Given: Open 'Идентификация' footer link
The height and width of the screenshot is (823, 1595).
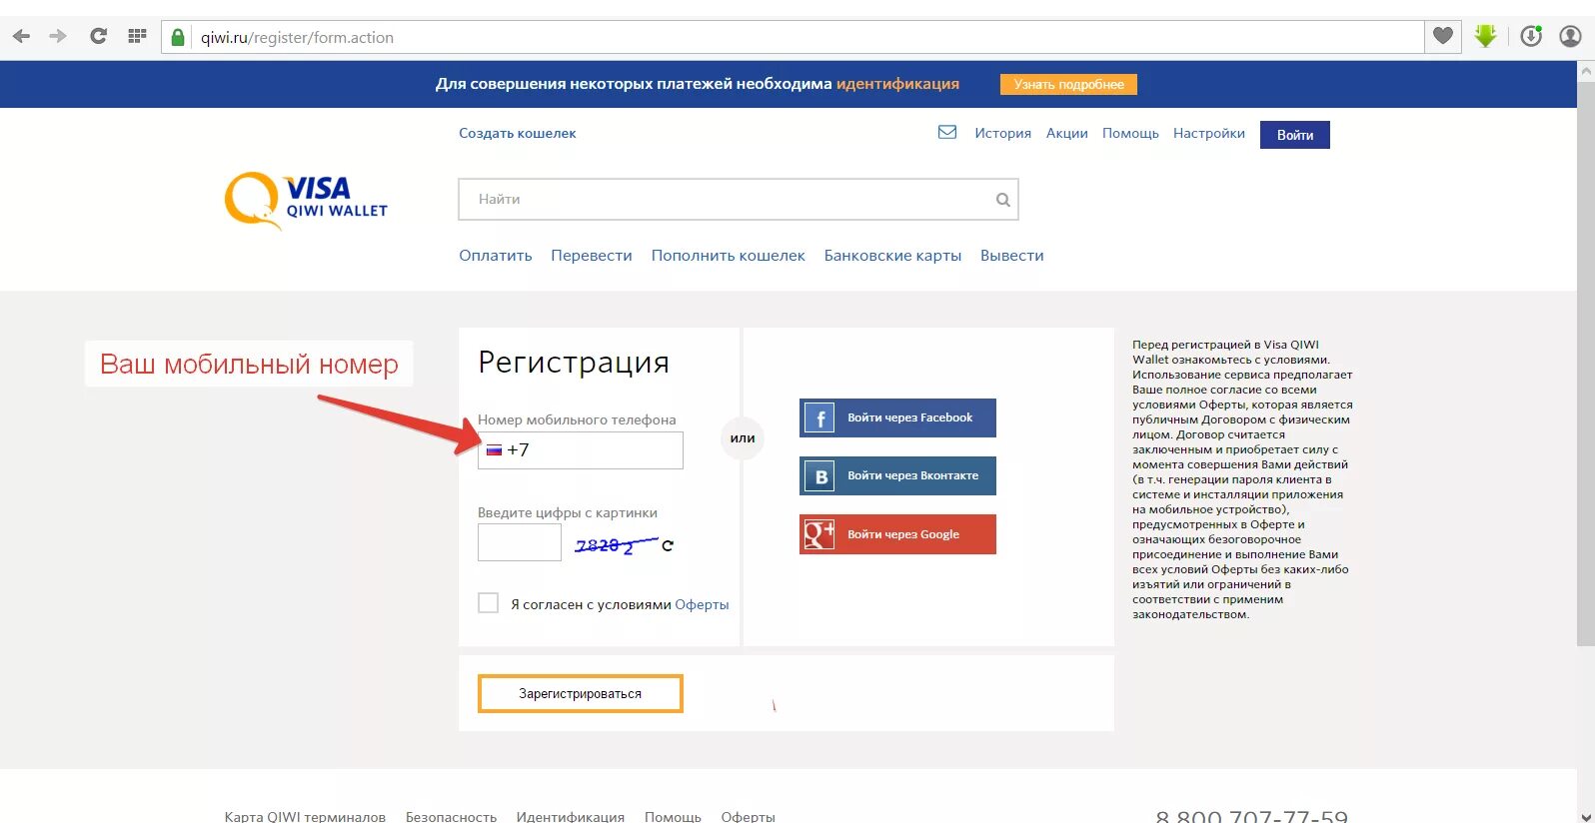Looking at the screenshot, I should click(x=570, y=816).
